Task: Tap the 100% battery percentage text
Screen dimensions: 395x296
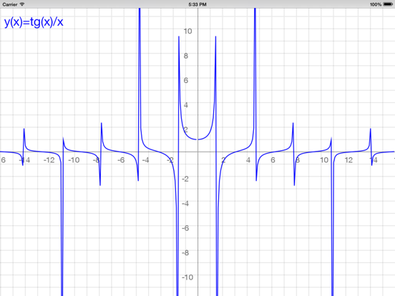Action: (x=376, y=4)
